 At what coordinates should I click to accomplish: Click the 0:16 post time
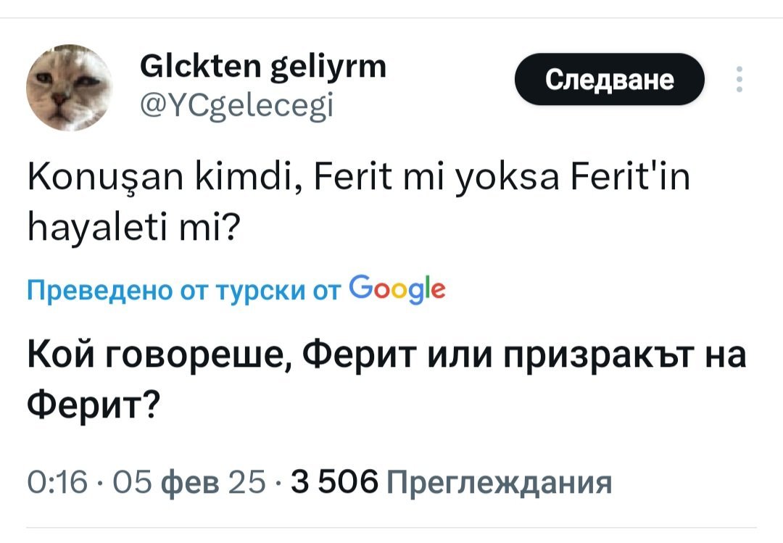coord(57,481)
